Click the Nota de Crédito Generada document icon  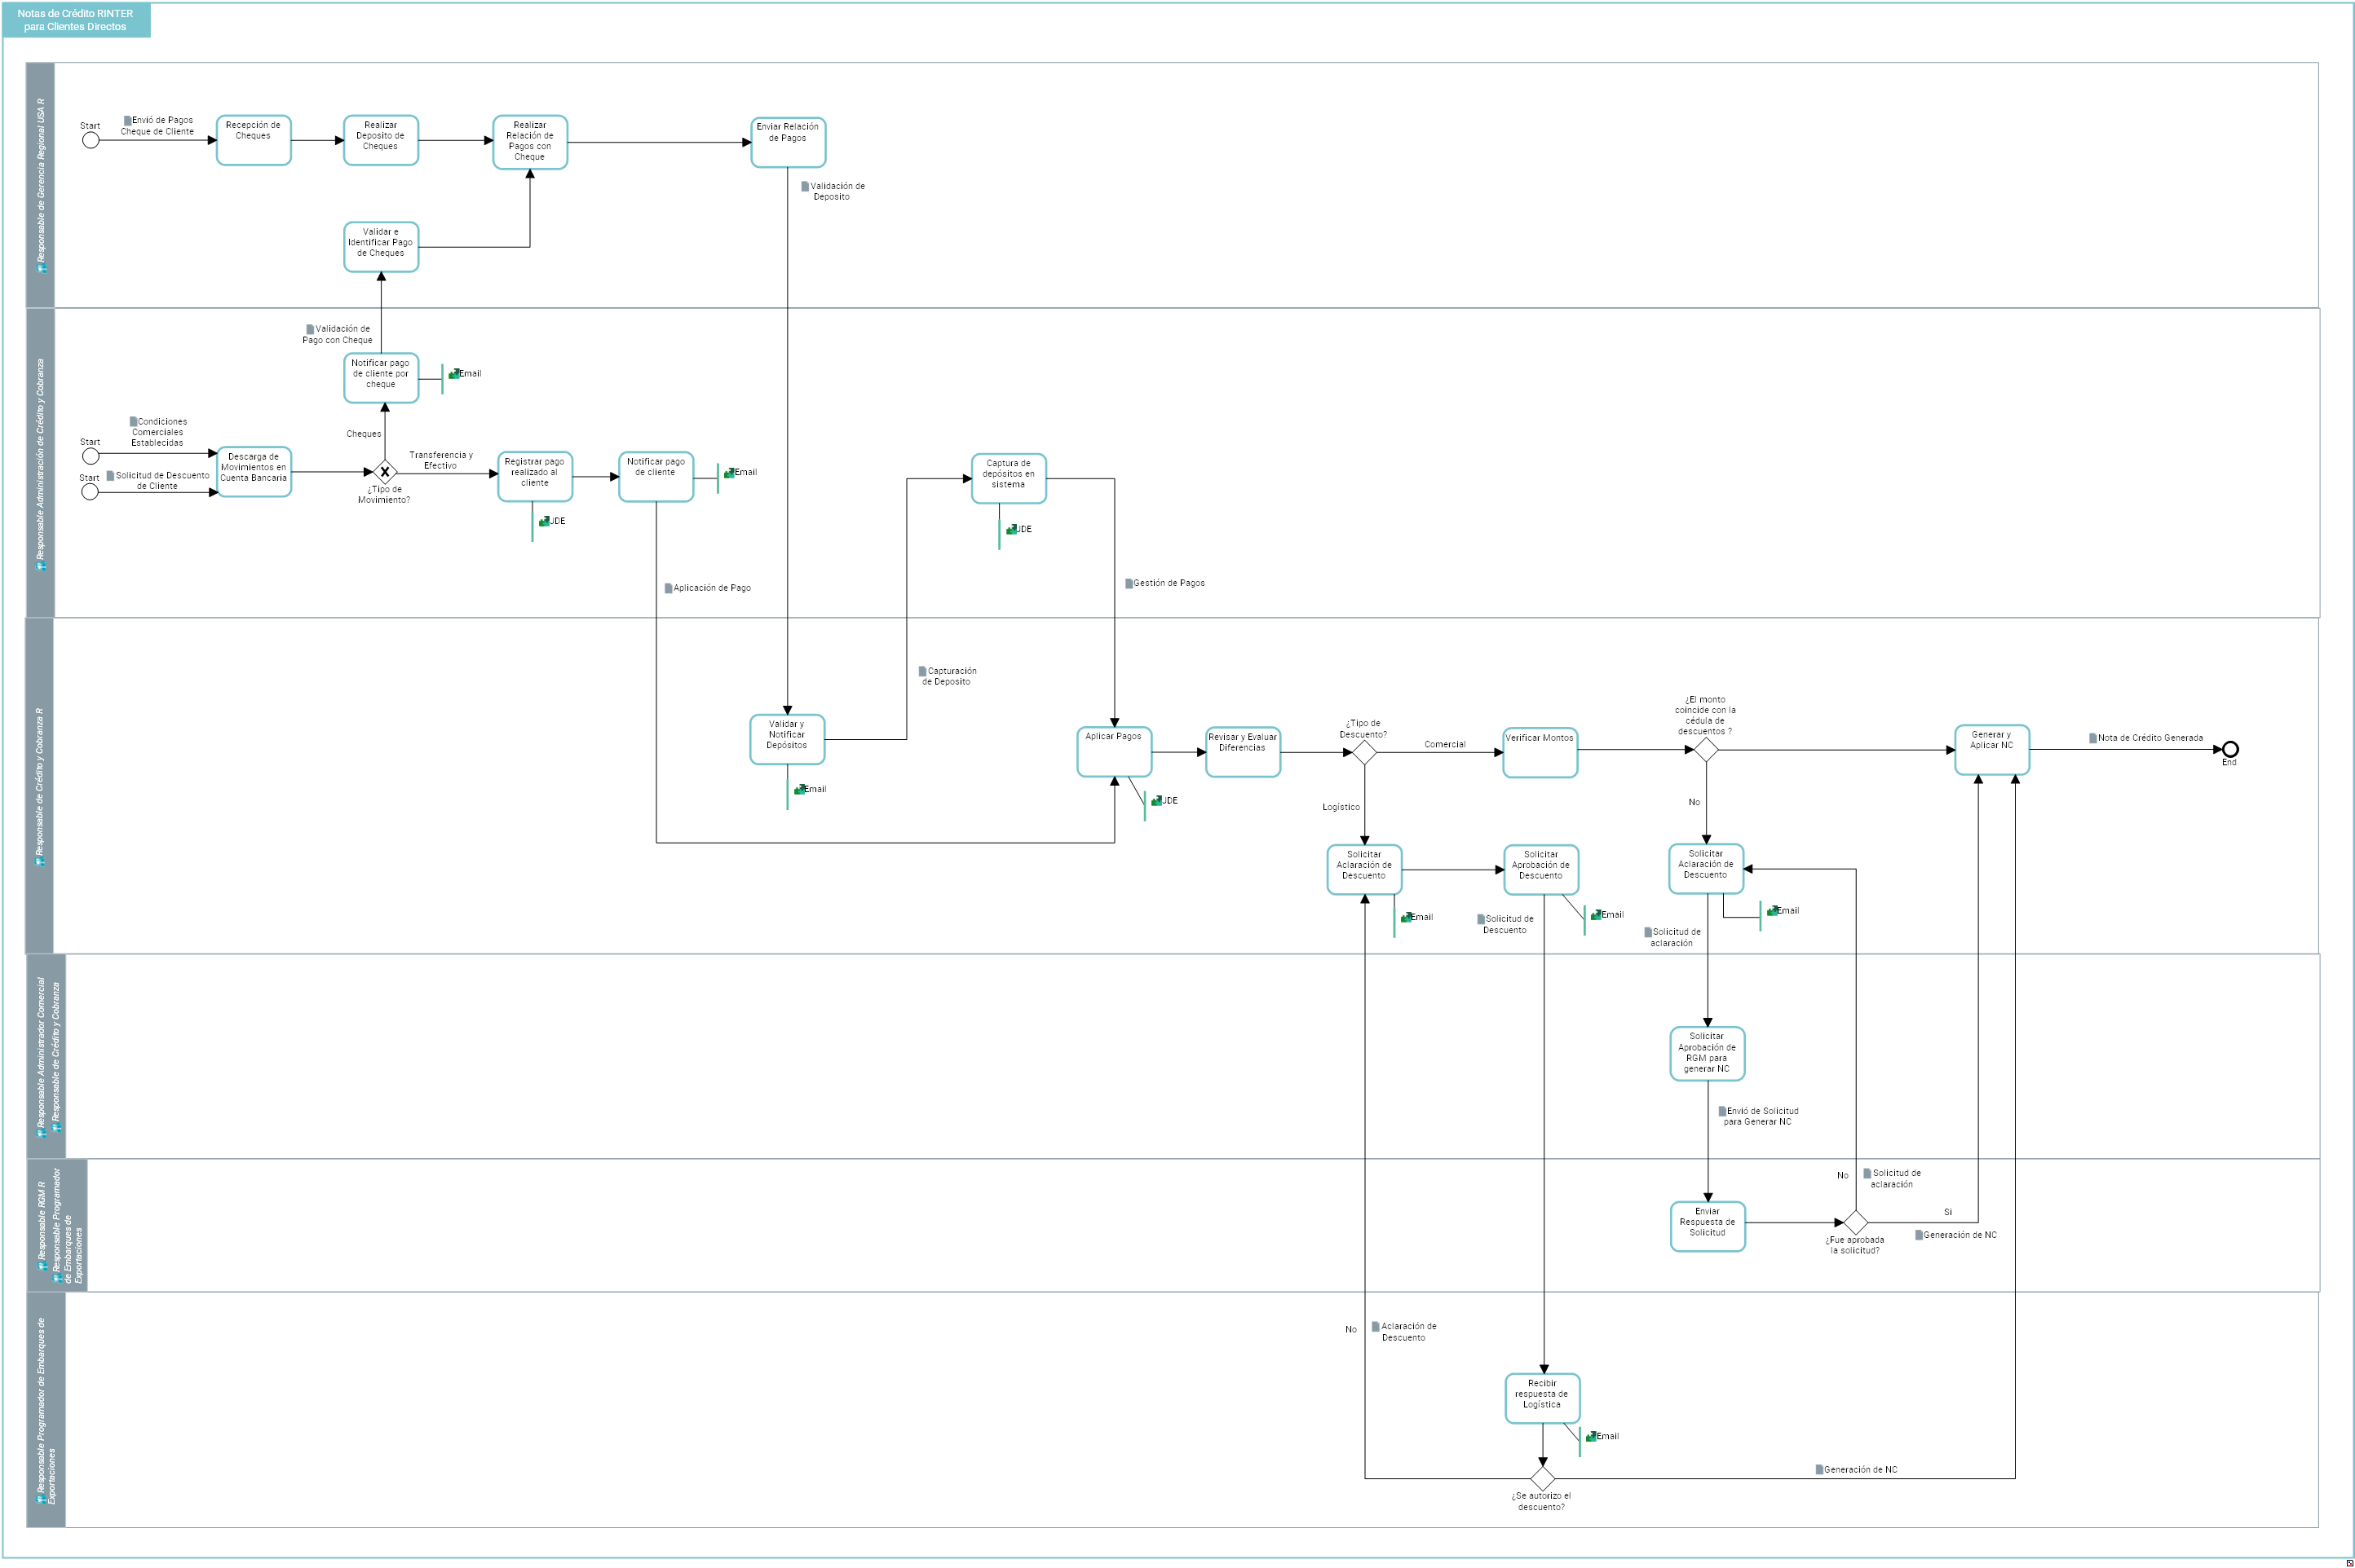pyautogui.click(x=2093, y=738)
